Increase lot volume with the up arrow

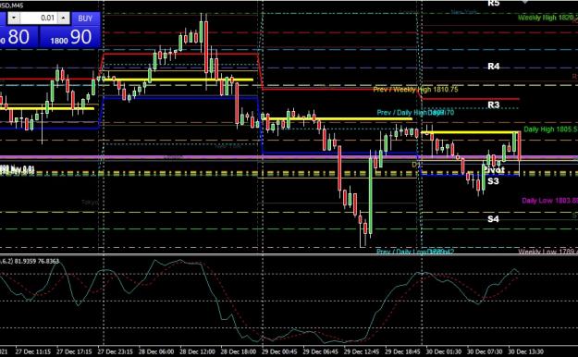64,18
